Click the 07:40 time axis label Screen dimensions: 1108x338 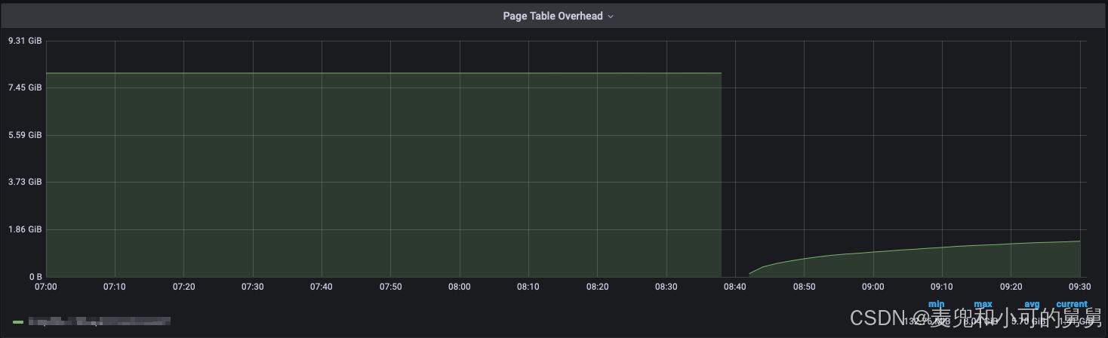click(322, 287)
